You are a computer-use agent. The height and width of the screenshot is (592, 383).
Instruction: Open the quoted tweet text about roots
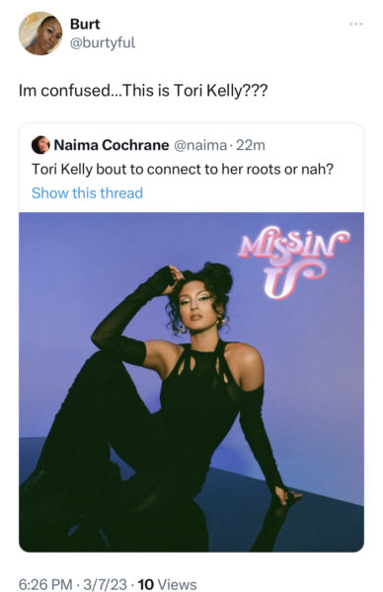(x=183, y=169)
